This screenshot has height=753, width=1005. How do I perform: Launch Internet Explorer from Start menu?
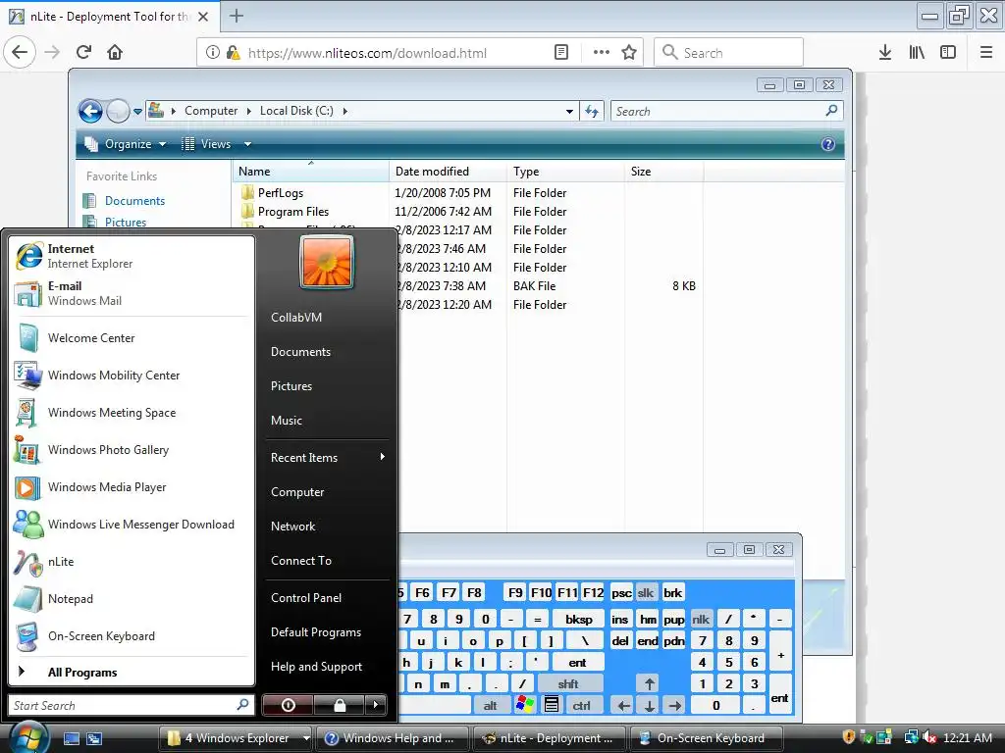click(132, 256)
